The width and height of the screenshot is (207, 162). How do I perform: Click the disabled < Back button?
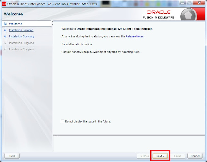145,156
